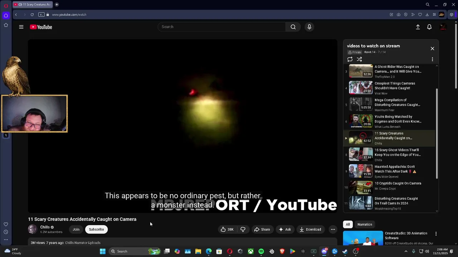The height and width of the screenshot is (257, 458).
Task: Open the YouTube guide hamburger menu
Action: [x=21, y=27]
